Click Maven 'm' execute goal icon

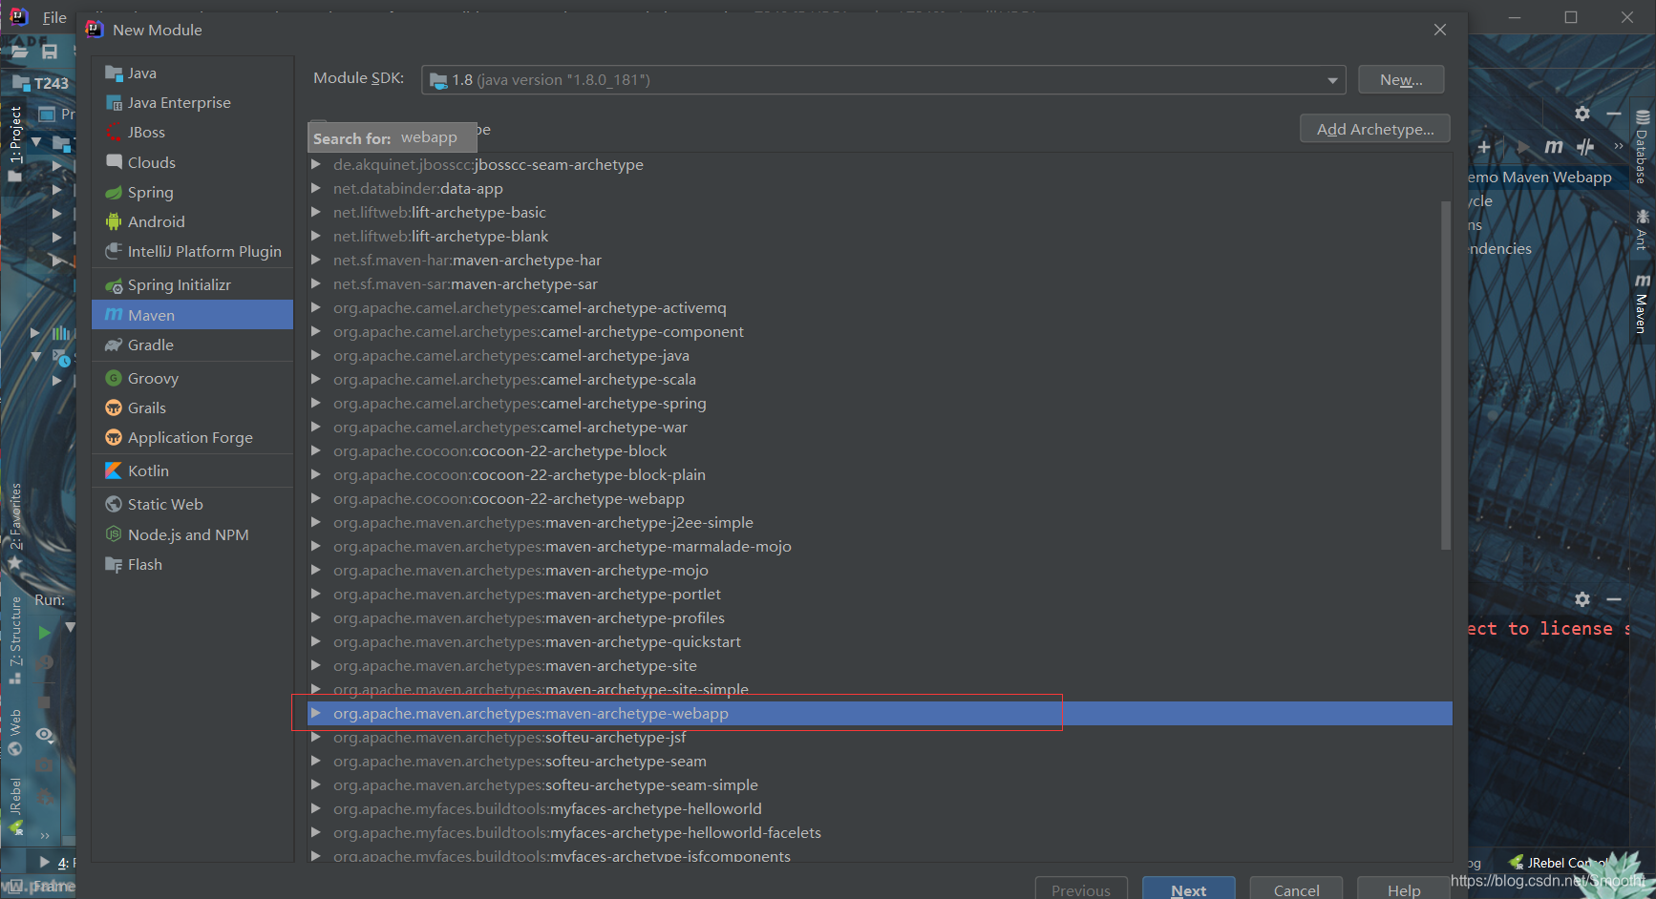click(1554, 146)
